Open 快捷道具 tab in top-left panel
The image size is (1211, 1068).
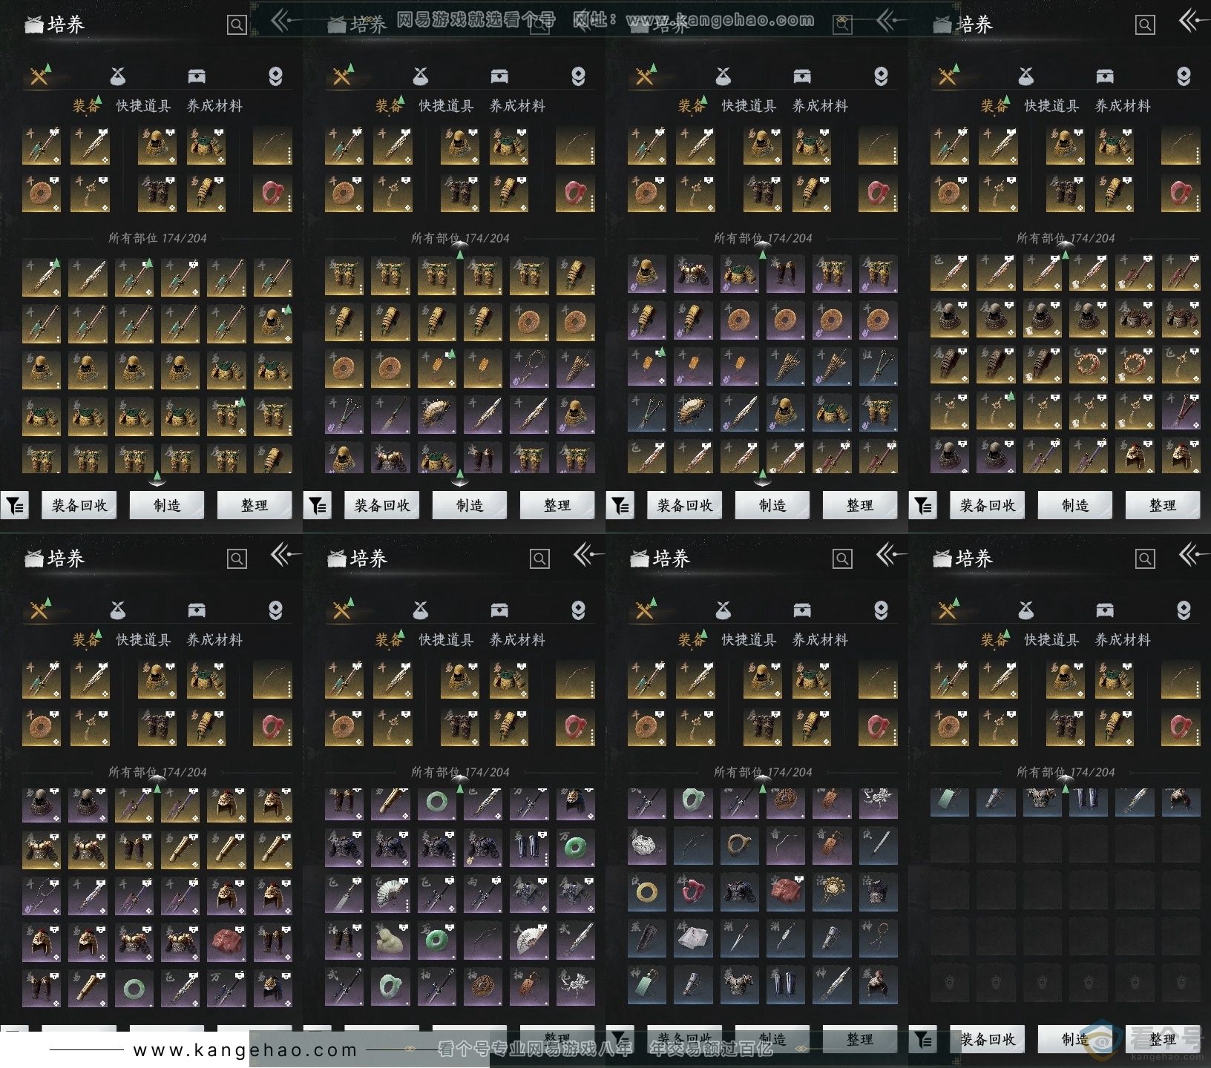pyautogui.click(x=143, y=106)
